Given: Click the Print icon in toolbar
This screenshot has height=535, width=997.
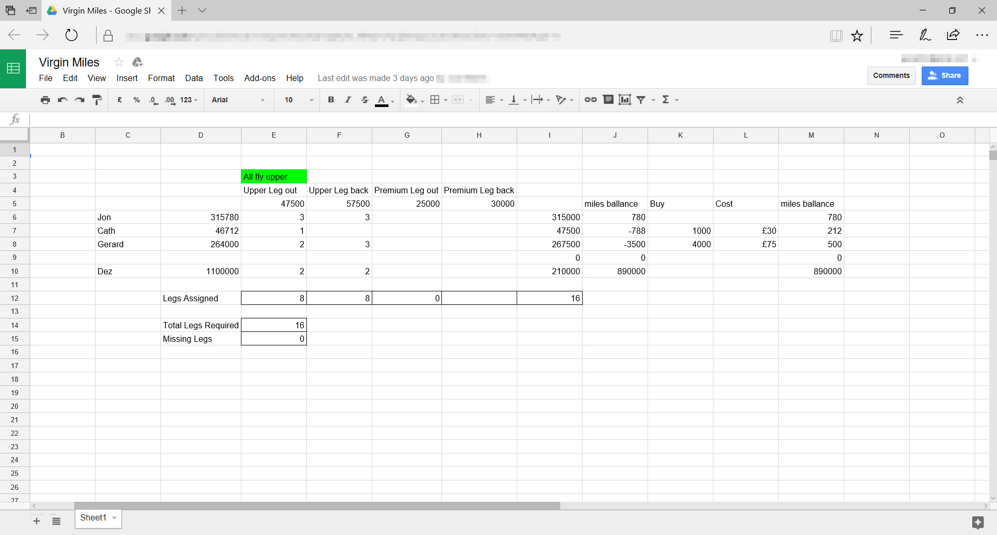Looking at the screenshot, I should pyautogui.click(x=46, y=100).
